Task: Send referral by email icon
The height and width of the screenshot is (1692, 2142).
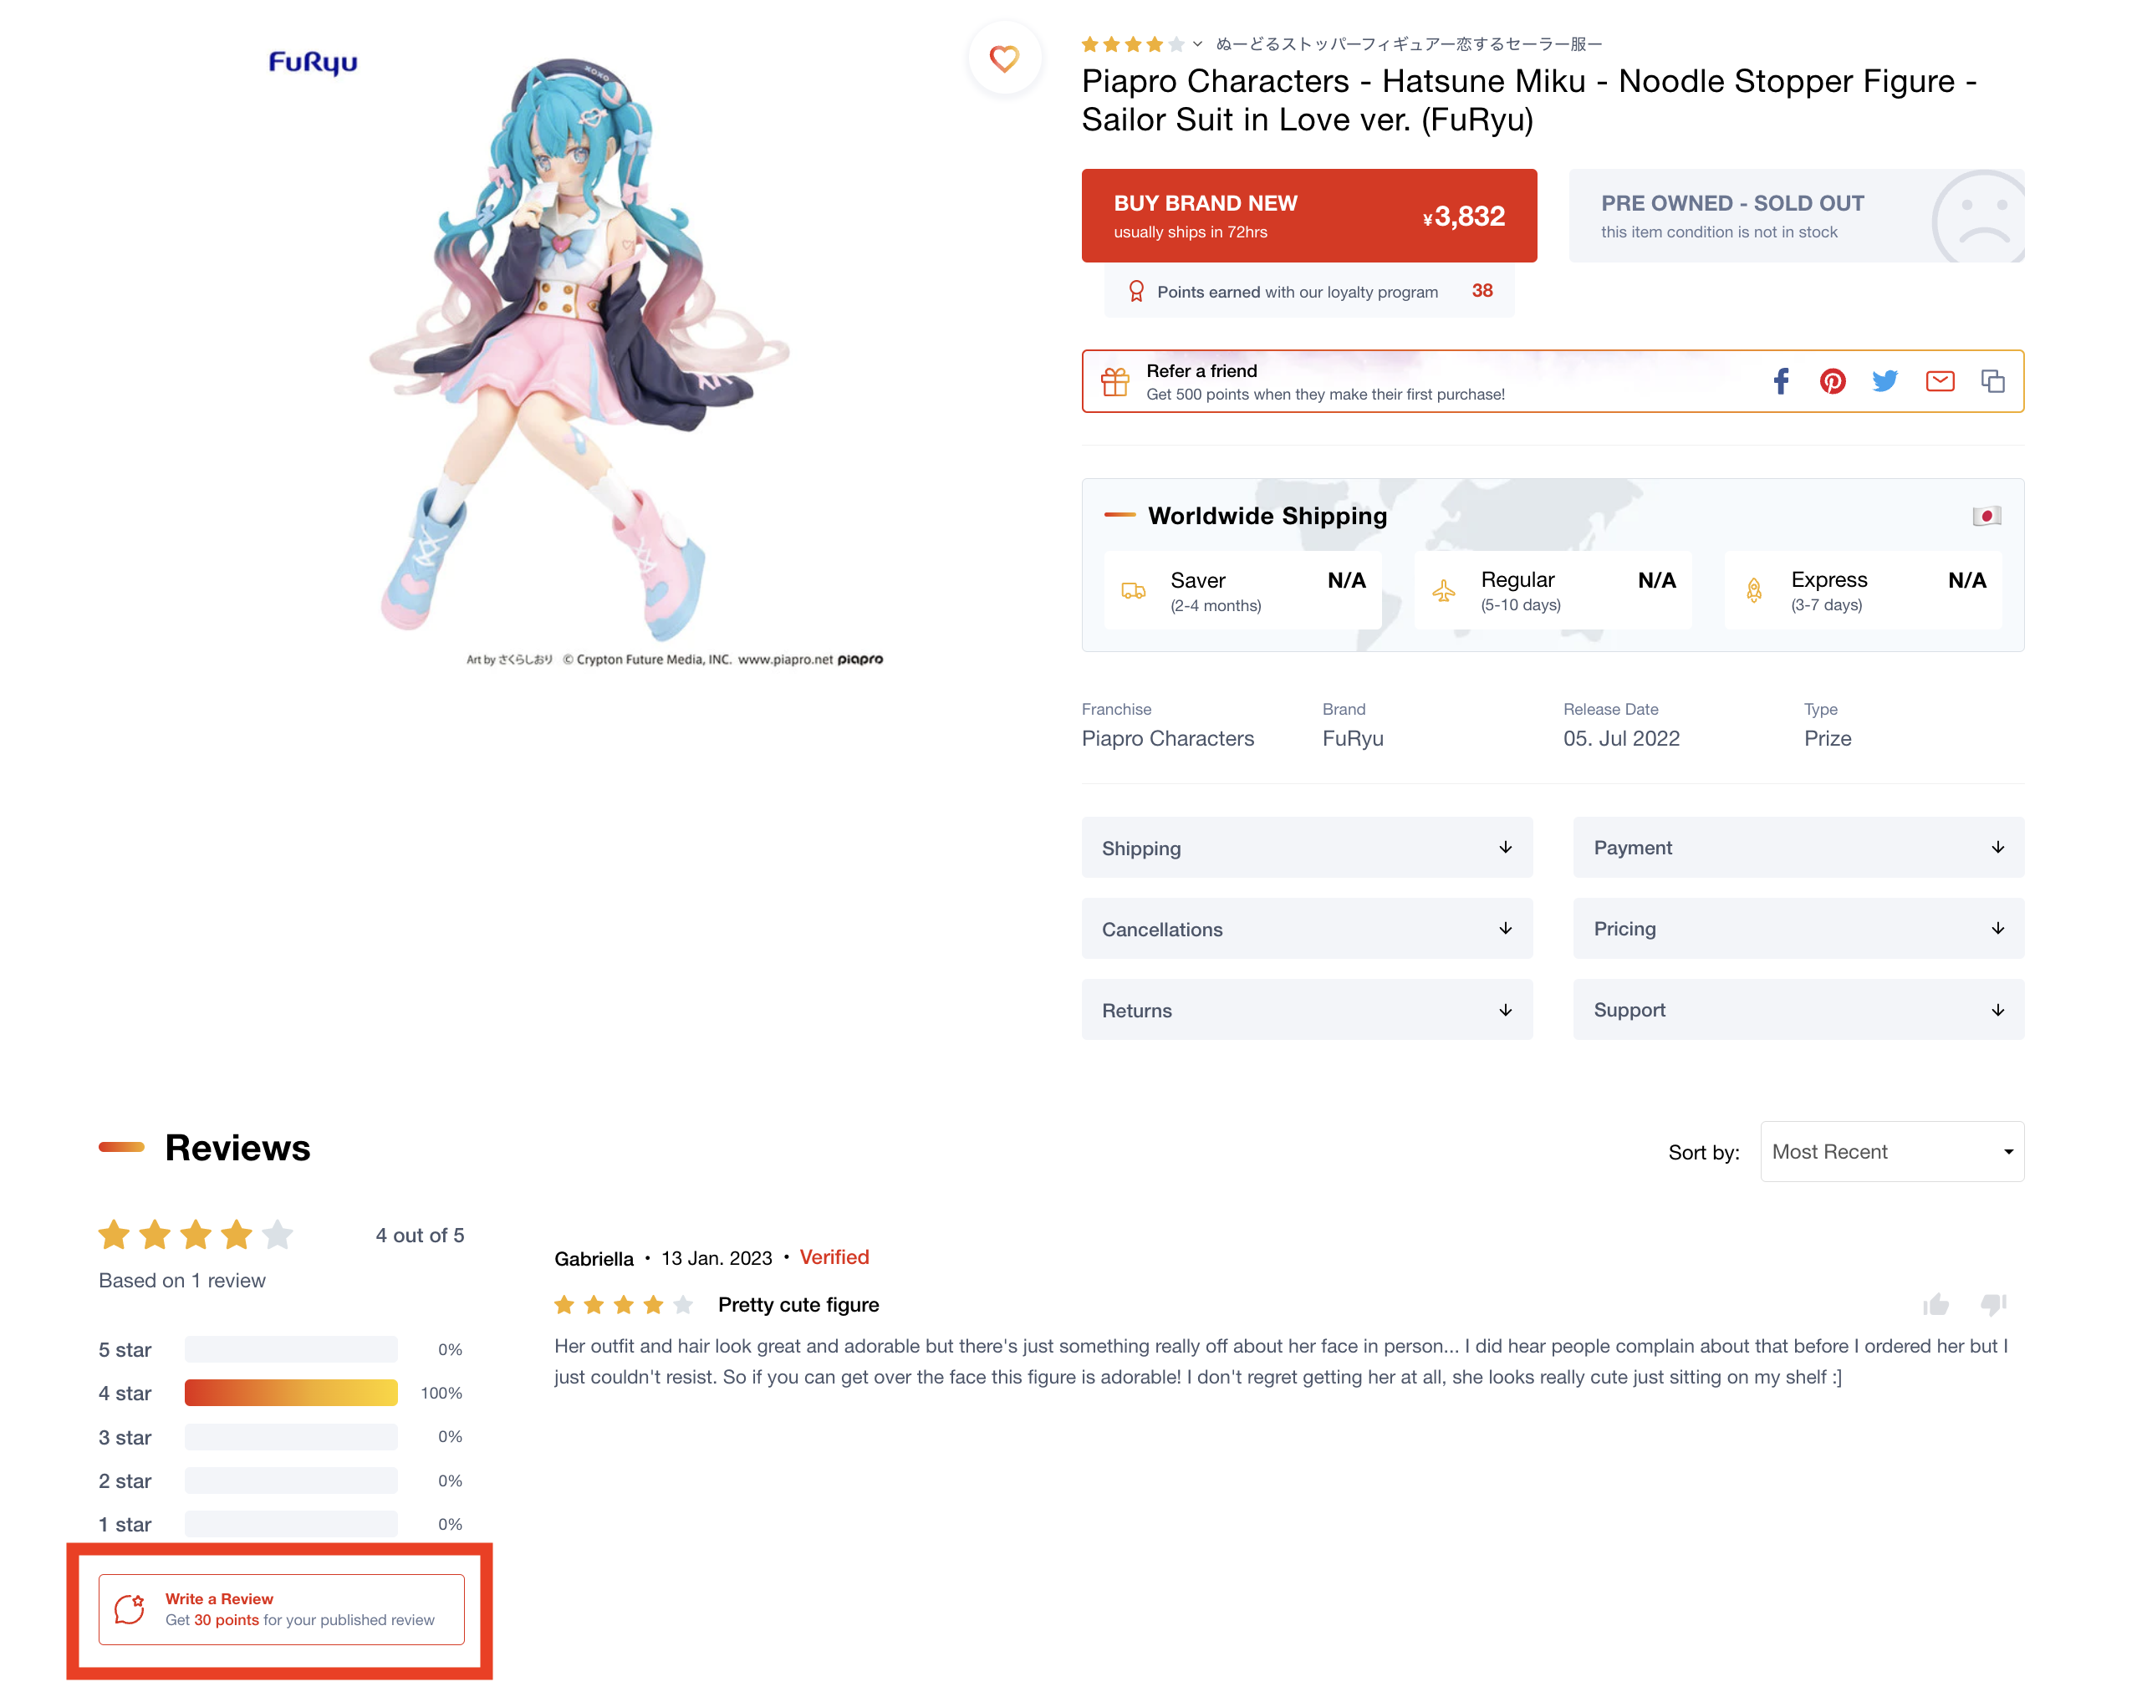Action: pyautogui.click(x=1940, y=381)
